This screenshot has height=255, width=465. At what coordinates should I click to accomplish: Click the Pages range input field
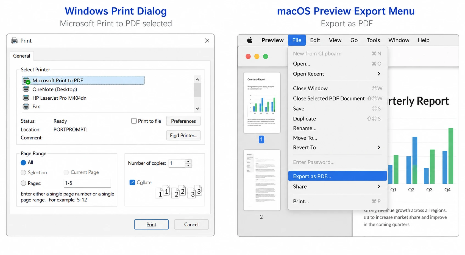[87, 183]
